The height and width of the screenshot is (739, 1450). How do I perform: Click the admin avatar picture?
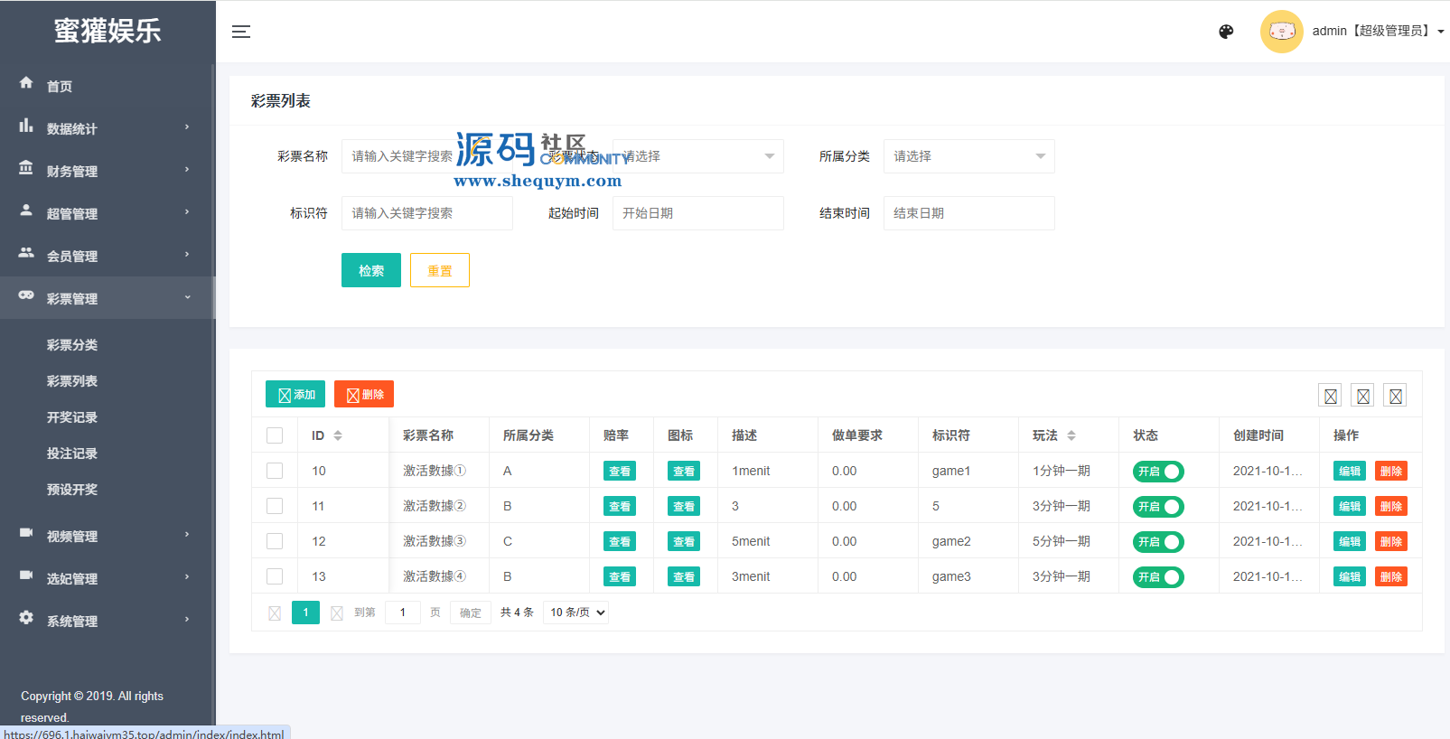pos(1281,32)
